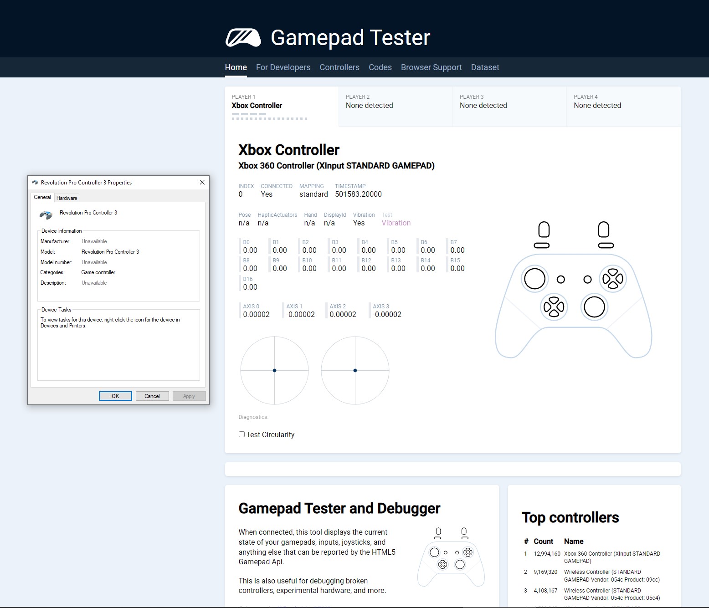Select the Player 1 Xbox Controller tab
The height and width of the screenshot is (608, 709).
[x=282, y=107]
